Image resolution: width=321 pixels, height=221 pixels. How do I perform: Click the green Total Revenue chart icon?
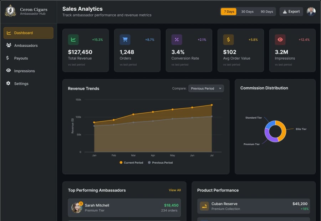(x=73, y=40)
